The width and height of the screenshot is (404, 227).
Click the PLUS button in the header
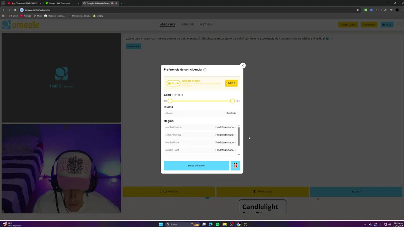(387, 25)
